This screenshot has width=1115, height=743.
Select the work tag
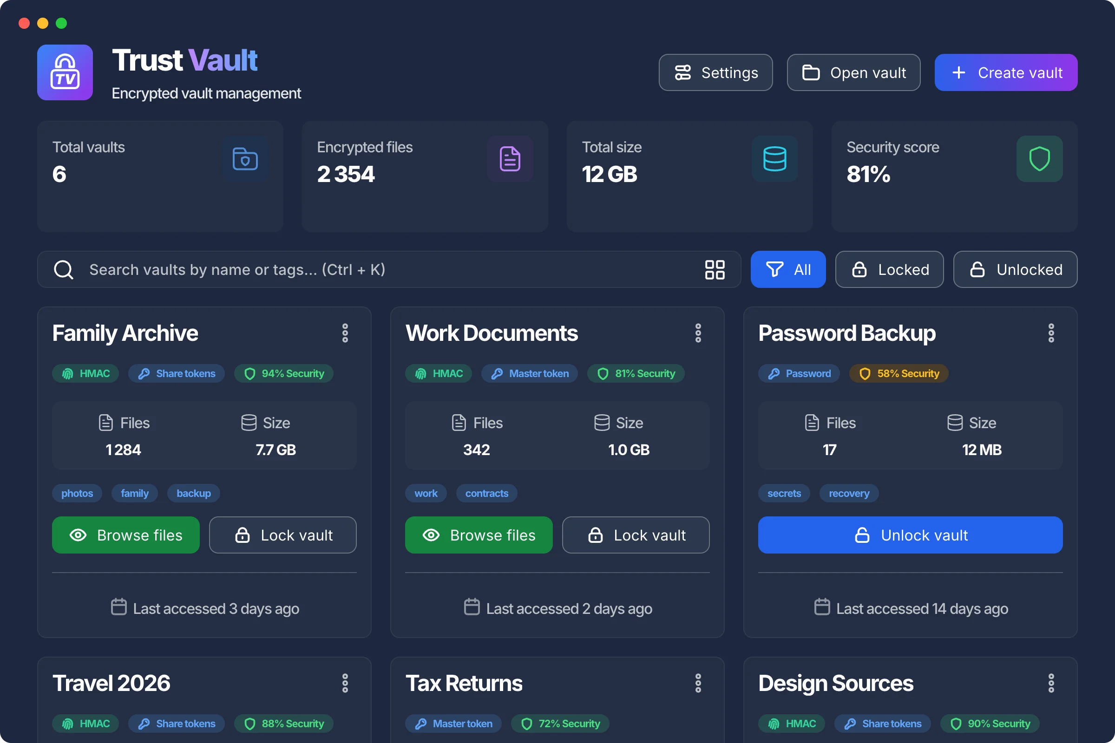pyautogui.click(x=426, y=494)
